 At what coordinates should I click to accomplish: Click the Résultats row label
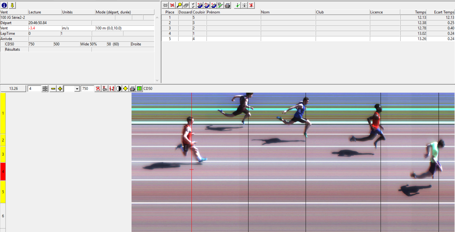pyautogui.click(x=13, y=49)
